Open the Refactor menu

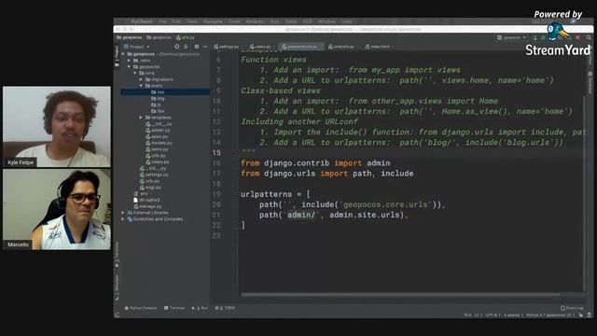255,21
